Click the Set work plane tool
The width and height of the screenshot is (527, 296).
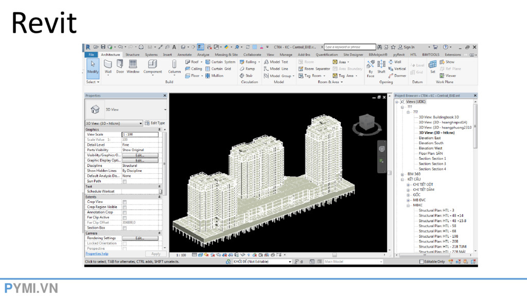click(x=432, y=66)
